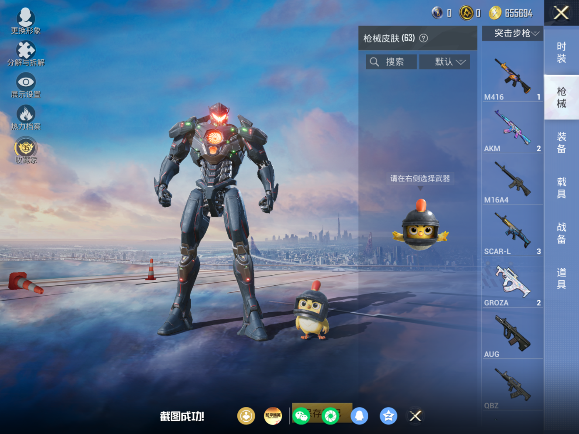579x434 pixels.
Task: Switch to the 战备 tab
Action: [561, 233]
